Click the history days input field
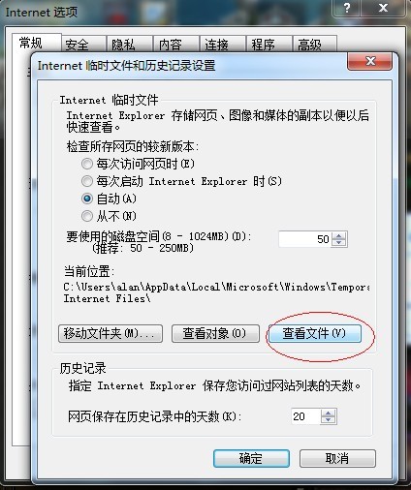This screenshot has height=490, width=411. (x=306, y=416)
